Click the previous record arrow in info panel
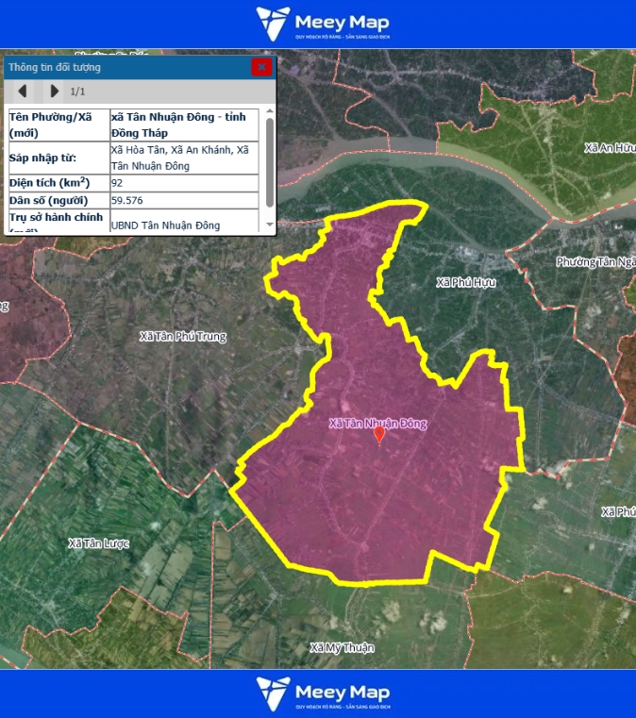The width and height of the screenshot is (636, 718). click(x=23, y=92)
